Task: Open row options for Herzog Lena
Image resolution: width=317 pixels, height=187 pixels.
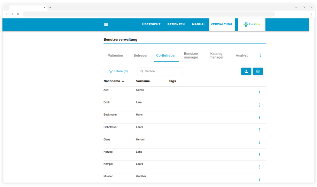Action: (259, 155)
